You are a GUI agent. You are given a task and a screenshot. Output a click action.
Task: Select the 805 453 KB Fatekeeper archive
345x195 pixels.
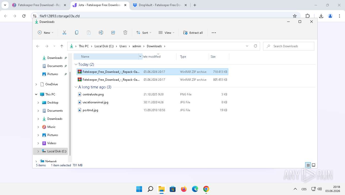coord(152,80)
